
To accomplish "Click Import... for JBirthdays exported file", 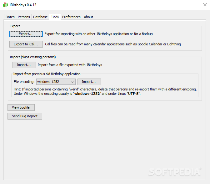I will tap(24, 65).
